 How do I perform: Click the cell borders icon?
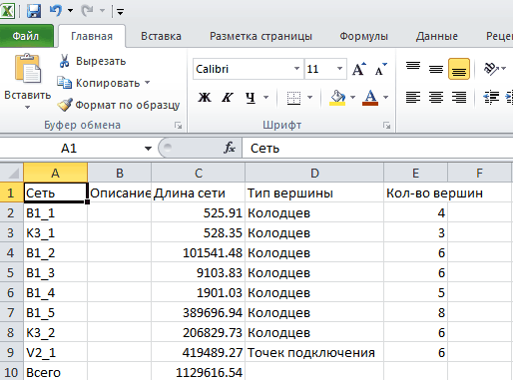[x=293, y=98]
